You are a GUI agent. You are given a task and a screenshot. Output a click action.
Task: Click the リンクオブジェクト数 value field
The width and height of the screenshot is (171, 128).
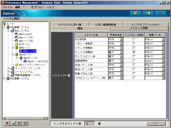[x=90, y=124]
